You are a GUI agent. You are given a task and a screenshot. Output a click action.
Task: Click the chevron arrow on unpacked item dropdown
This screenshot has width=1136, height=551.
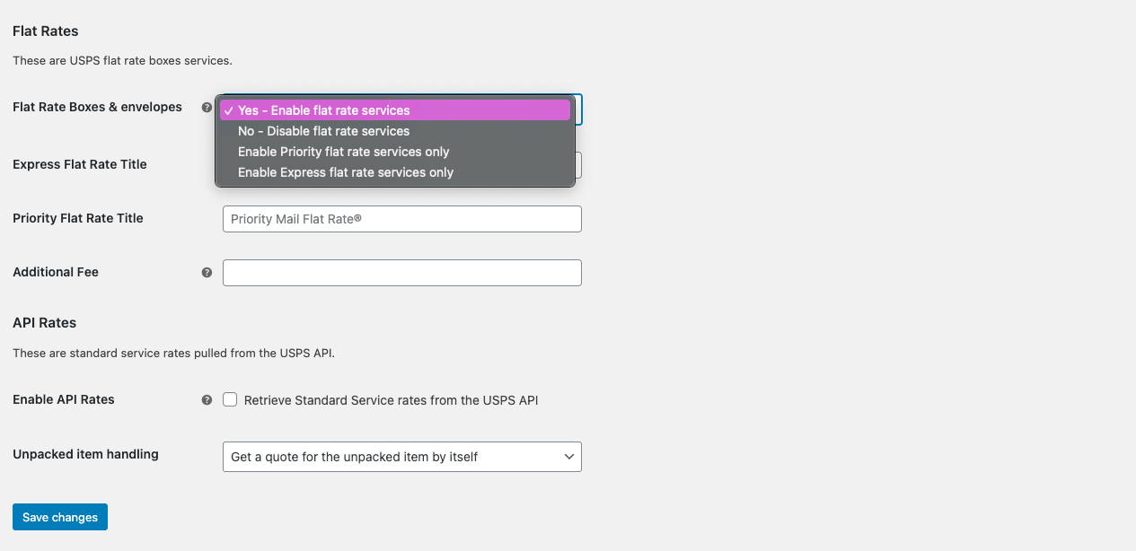click(568, 457)
